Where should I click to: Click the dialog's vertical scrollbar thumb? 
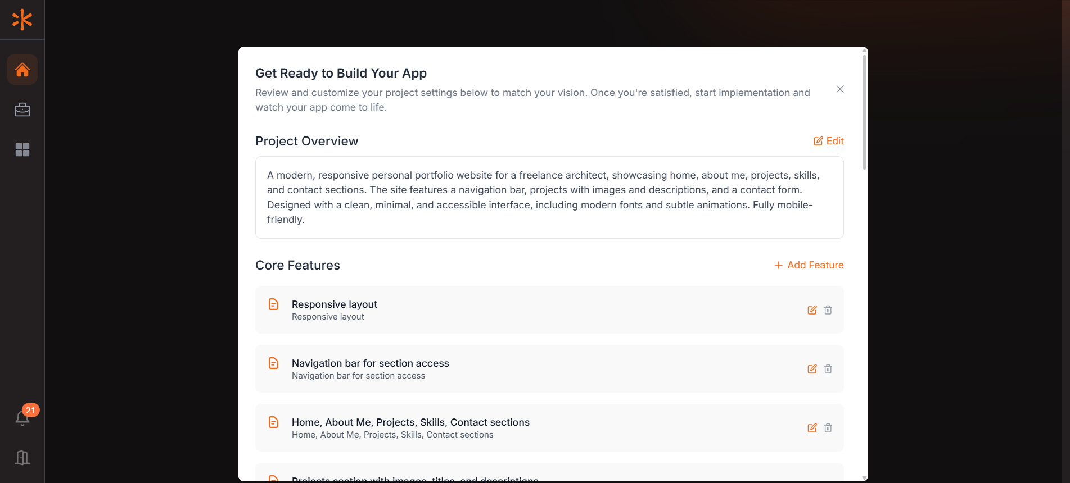(x=864, y=112)
